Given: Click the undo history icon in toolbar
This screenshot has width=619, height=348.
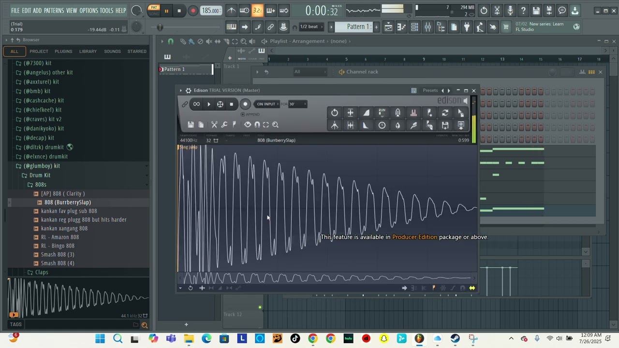Looking at the screenshot, I should pyautogui.click(x=484, y=10).
